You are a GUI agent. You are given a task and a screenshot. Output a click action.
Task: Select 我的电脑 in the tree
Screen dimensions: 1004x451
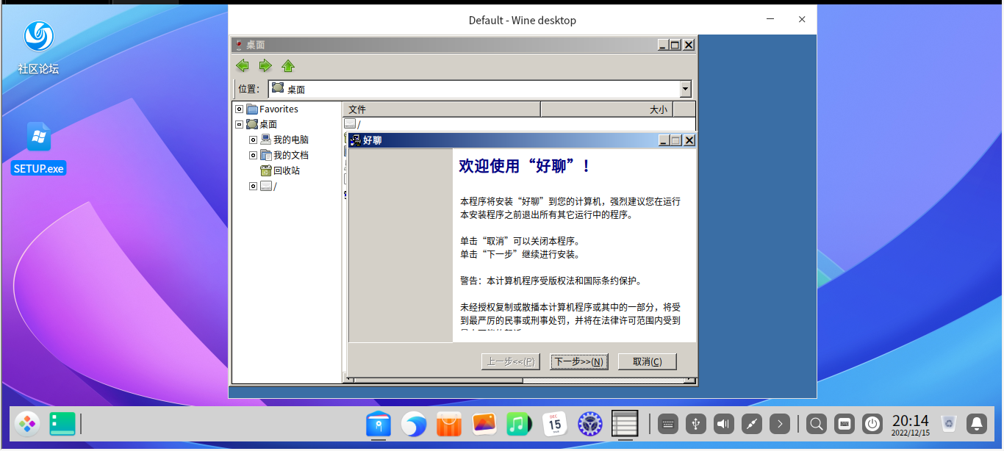point(284,140)
